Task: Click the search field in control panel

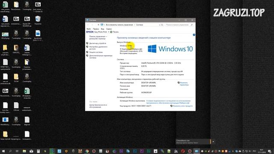Action: click(x=179, y=25)
